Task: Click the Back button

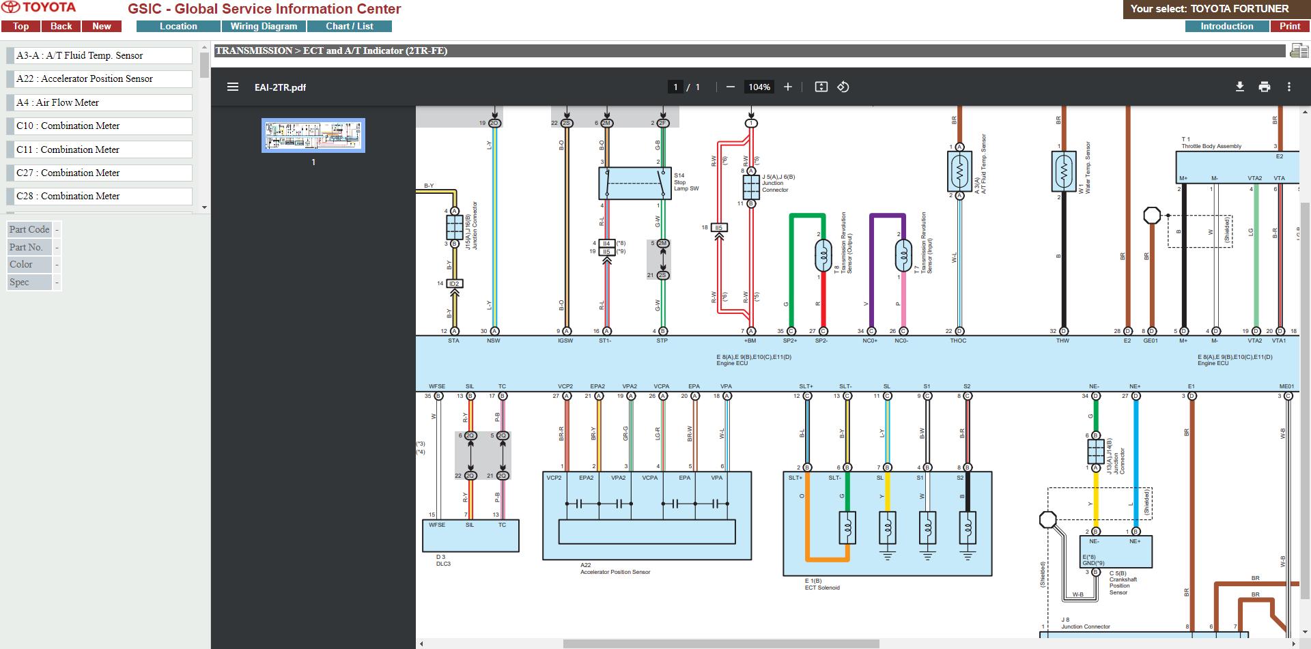Action: coord(61,26)
